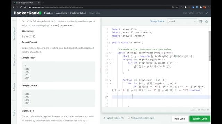The image size is (222, 124).
Task: Click the line and column status text
Action: click(x=200, y=110)
